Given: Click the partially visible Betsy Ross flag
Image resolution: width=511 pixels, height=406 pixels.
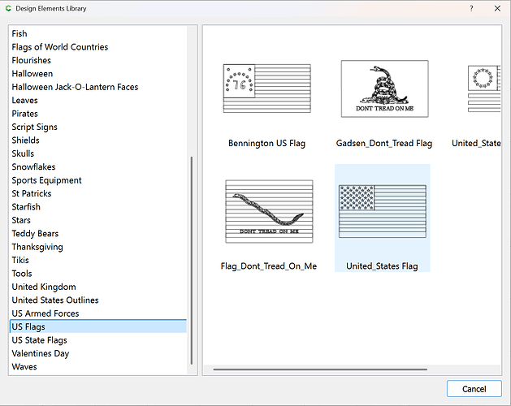Looking at the screenshot, I should point(484,89).
